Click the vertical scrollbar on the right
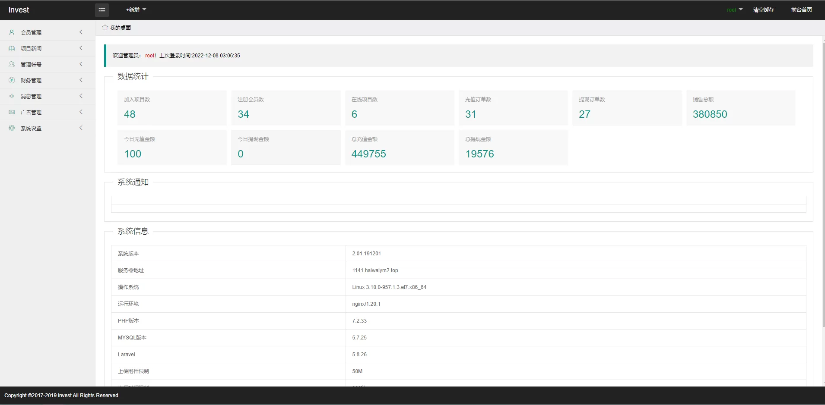Viewport: 825px width, 405px height. click(x=823, y=185)
